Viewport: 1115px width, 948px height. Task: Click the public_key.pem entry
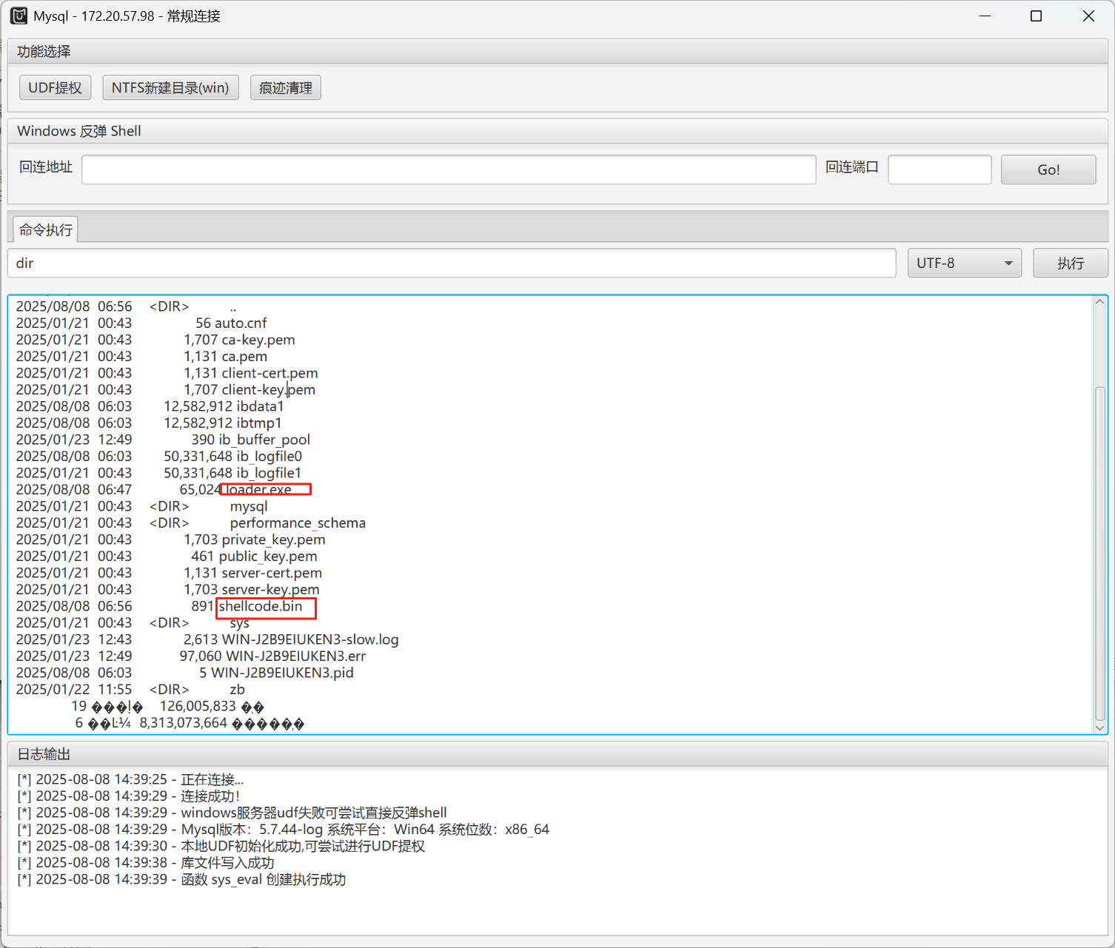click(268, 556)
